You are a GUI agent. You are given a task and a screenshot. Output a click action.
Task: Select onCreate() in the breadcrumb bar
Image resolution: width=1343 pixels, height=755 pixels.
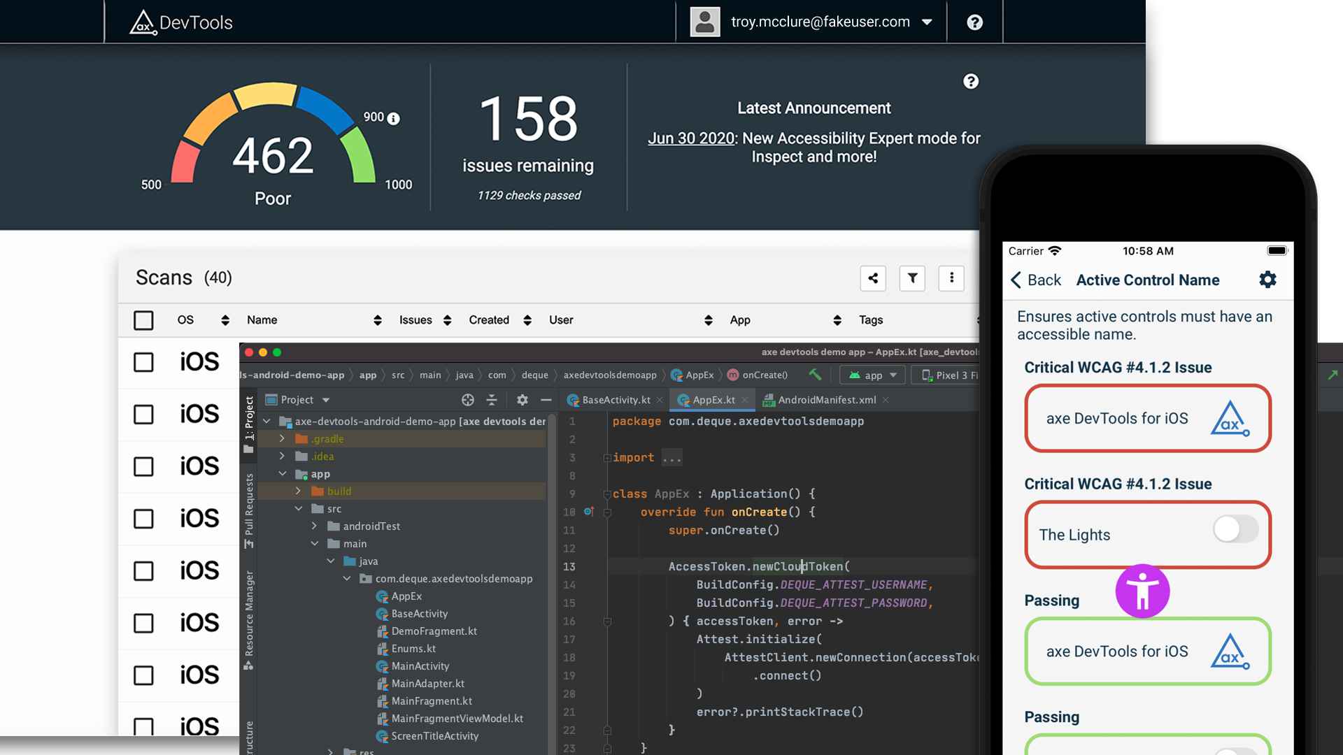[765, 375]
